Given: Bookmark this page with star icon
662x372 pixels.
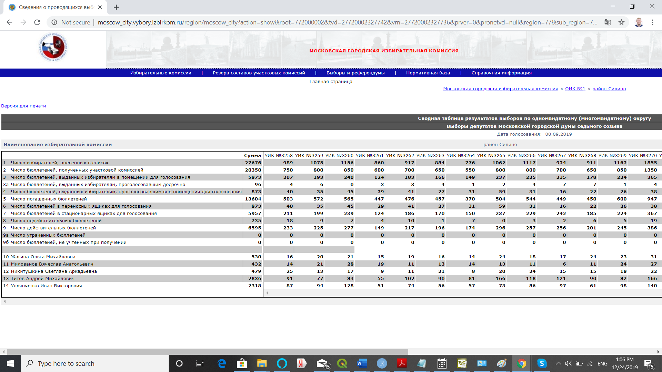Looking at the screenshot, I should (621, 22).
